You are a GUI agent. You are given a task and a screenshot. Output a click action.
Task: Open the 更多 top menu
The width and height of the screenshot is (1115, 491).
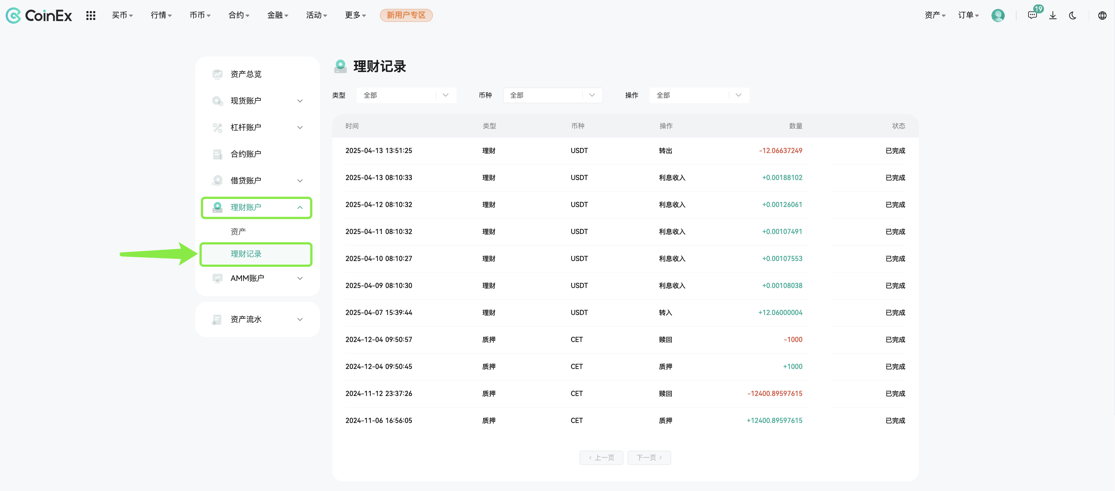[356, 15]
